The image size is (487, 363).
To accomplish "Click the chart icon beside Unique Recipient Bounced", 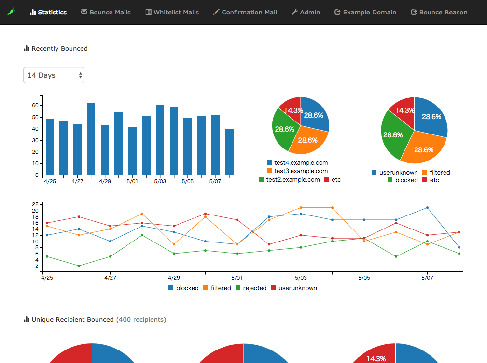I will 27,319.
